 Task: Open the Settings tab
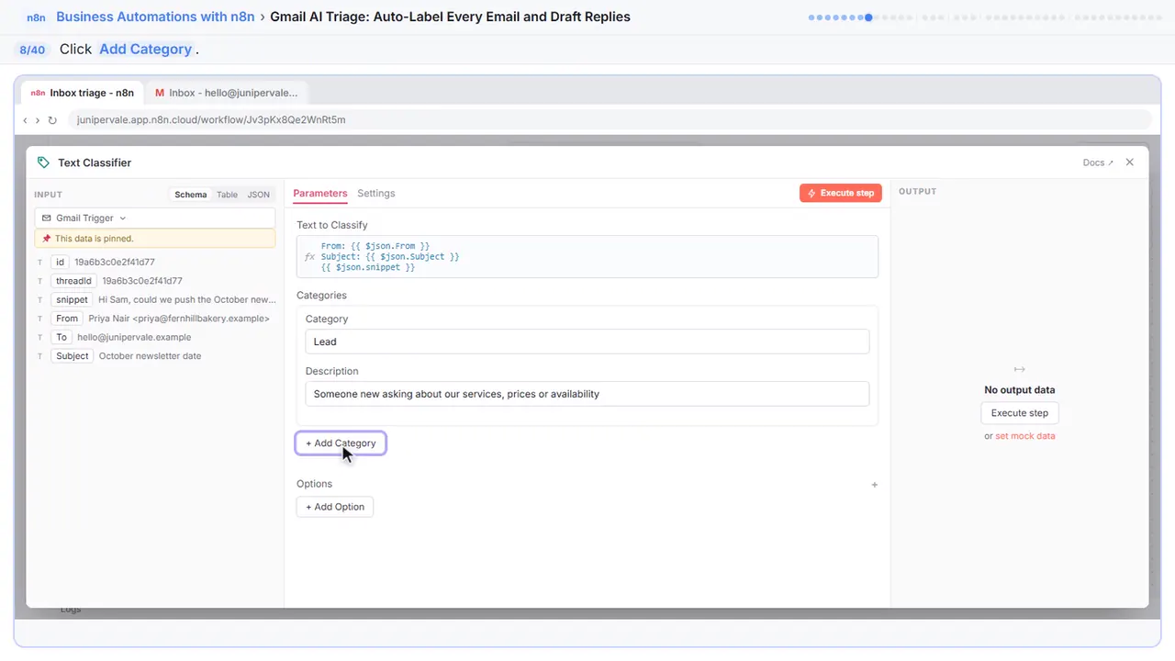click(376, 194)
